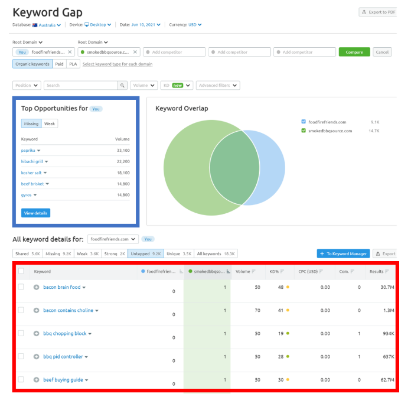
Task: Sort table by Com. icon
Action: (x=353, y=271)
